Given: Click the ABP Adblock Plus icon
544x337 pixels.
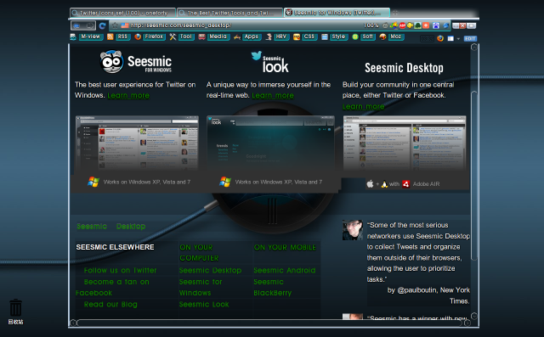Looking at the screenshot, I should pyautogui.click(x=402, y=25).
